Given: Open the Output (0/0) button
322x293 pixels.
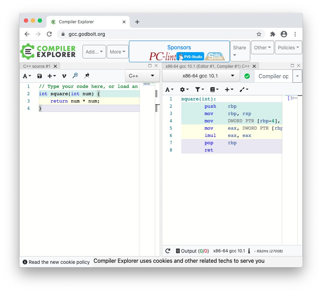Looking at the screenshot, I should tap(192, 251).
